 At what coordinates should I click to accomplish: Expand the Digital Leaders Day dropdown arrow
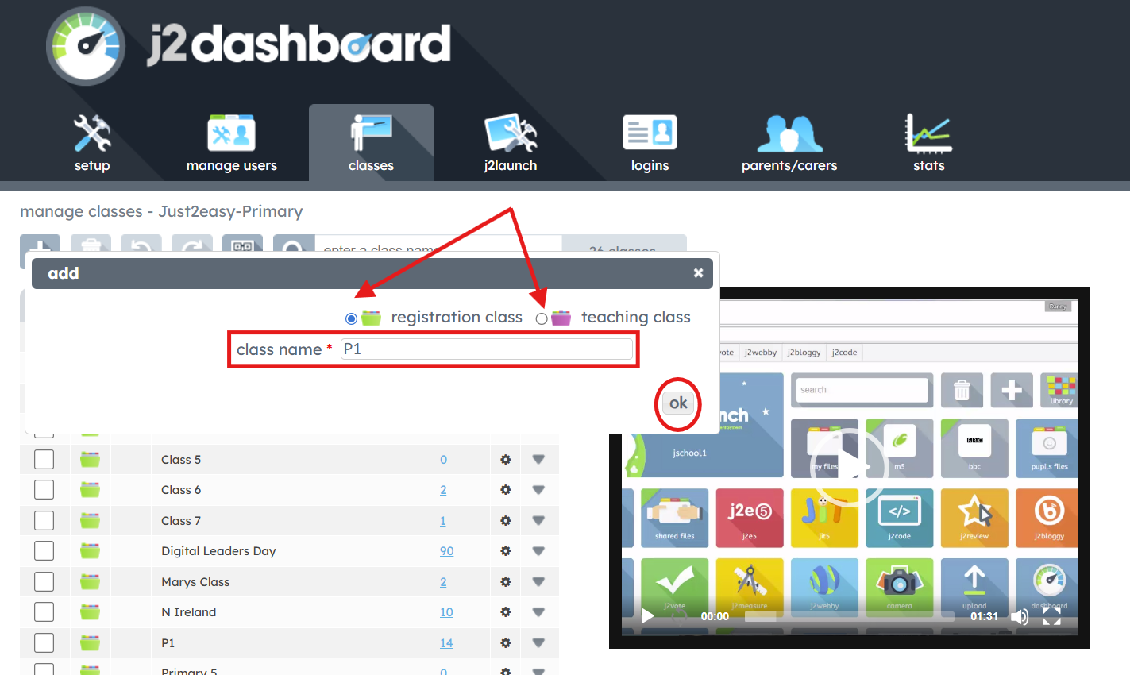click(x=538, y=551)
